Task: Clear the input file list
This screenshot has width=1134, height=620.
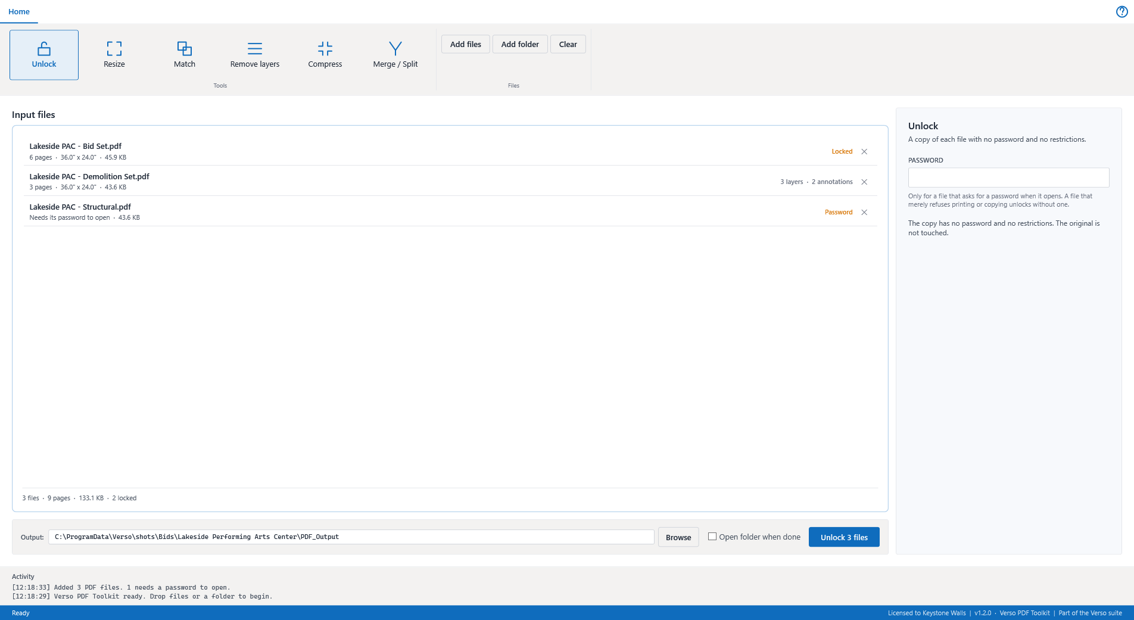Action: (568, 44)
